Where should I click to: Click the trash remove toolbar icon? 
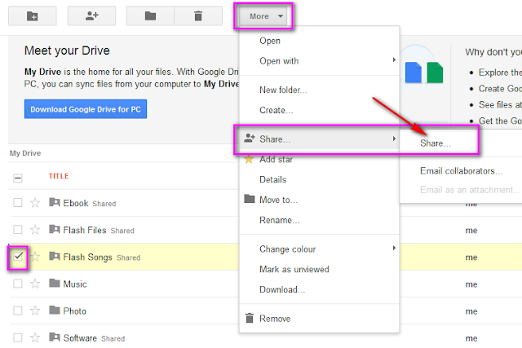[x=198, y=16]
